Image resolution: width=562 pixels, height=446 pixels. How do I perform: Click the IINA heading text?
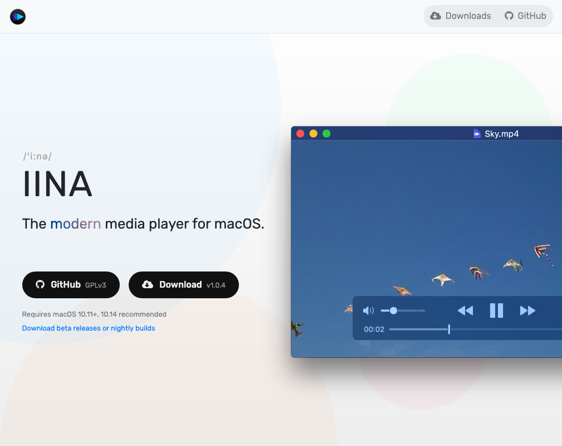(x=57, y=184)
